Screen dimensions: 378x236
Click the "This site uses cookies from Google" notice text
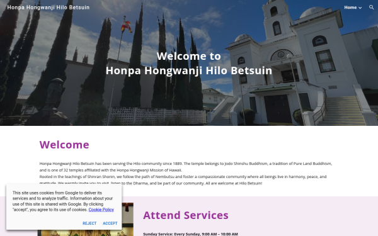[63, 201]
